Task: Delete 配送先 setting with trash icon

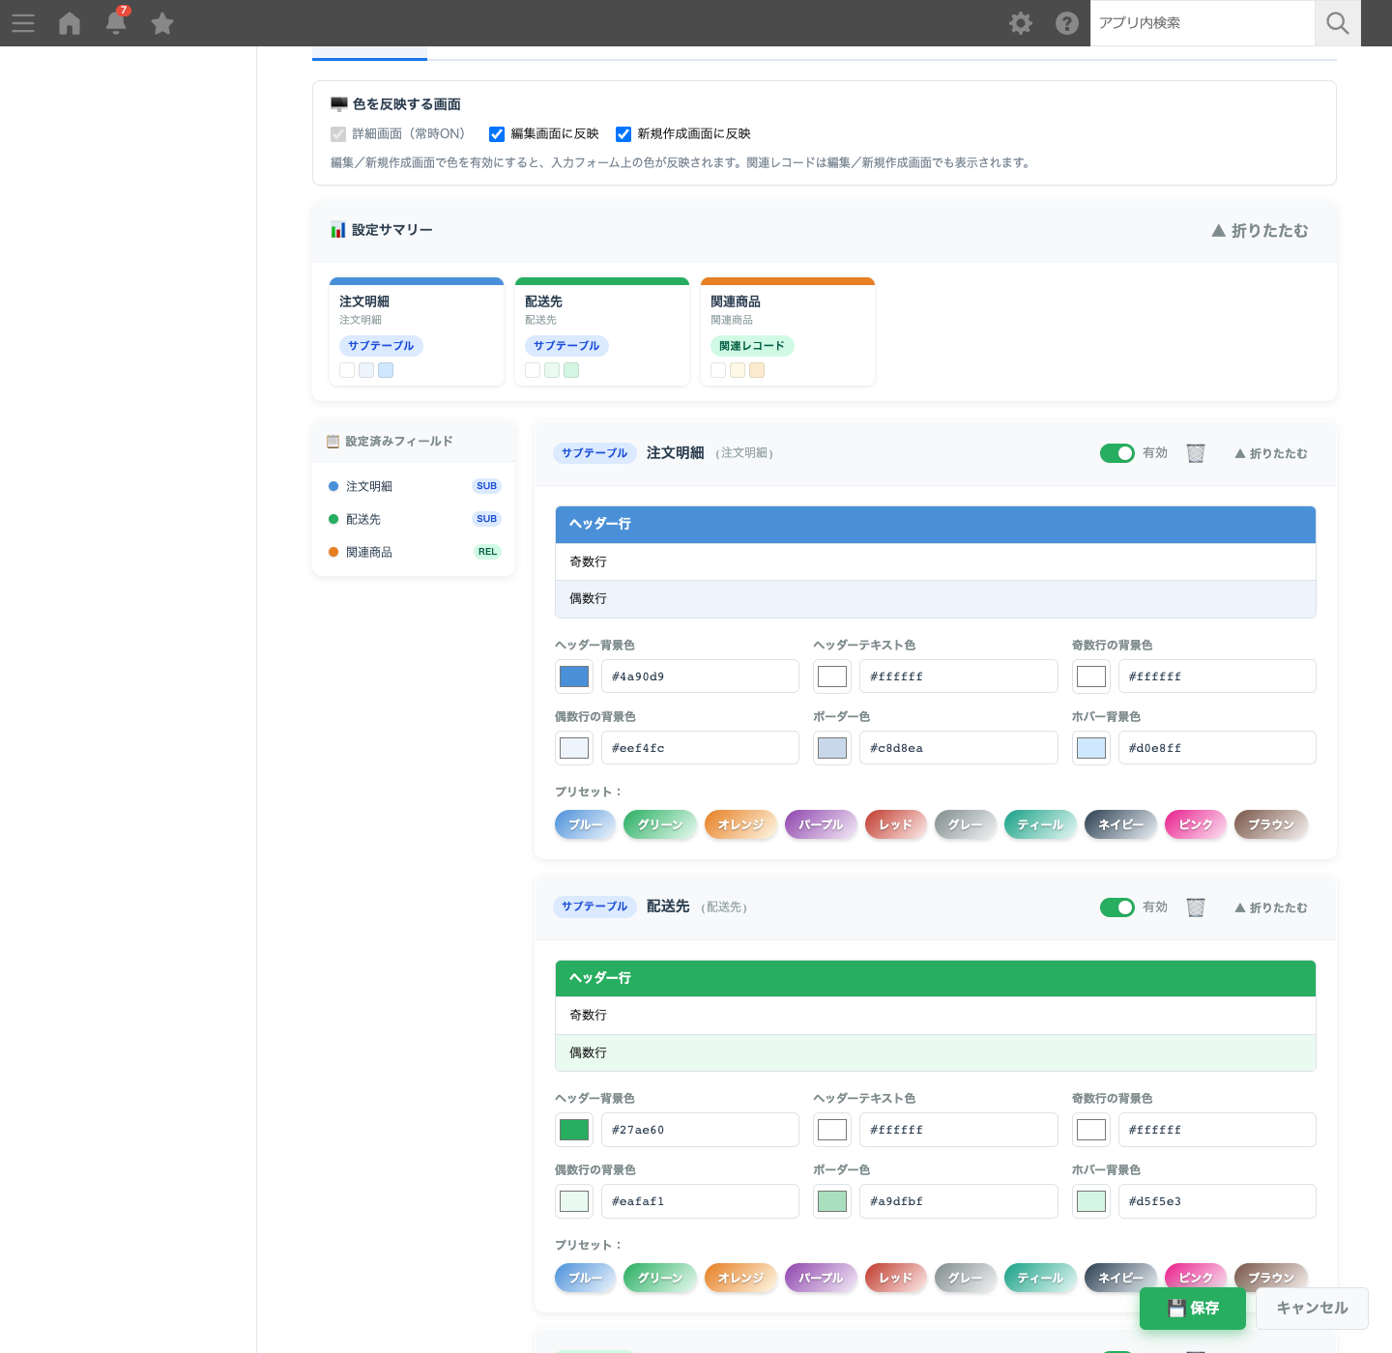Action: click(1196, 907)
